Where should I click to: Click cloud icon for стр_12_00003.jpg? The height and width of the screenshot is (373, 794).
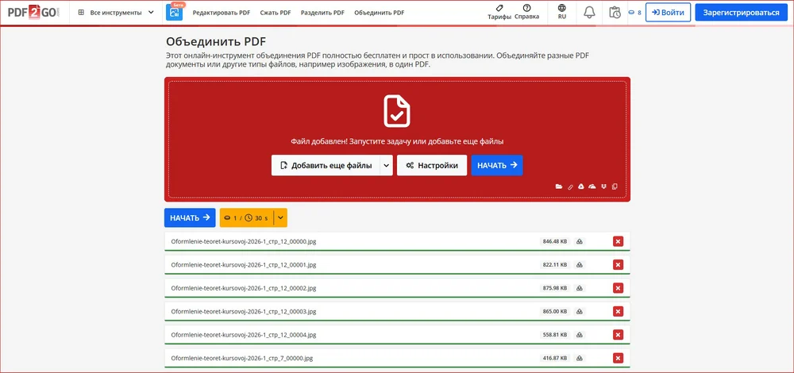(x=580, y=311)
